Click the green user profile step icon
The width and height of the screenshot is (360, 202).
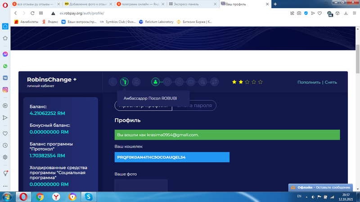click(x=155, y=82)
